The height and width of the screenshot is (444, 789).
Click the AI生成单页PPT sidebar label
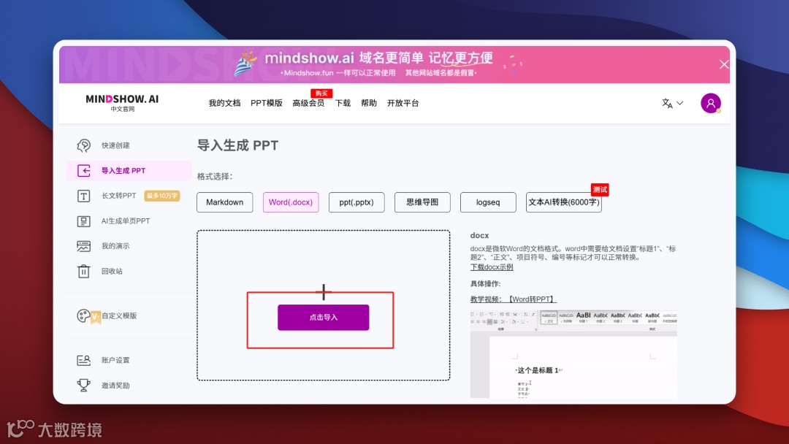point(126,221)
